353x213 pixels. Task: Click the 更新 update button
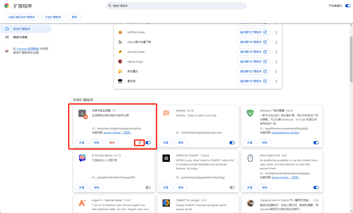(x=74, y=17)
